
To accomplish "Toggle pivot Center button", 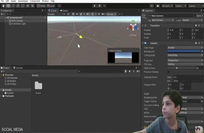I will pyautogui.click(x=41, y=6).
